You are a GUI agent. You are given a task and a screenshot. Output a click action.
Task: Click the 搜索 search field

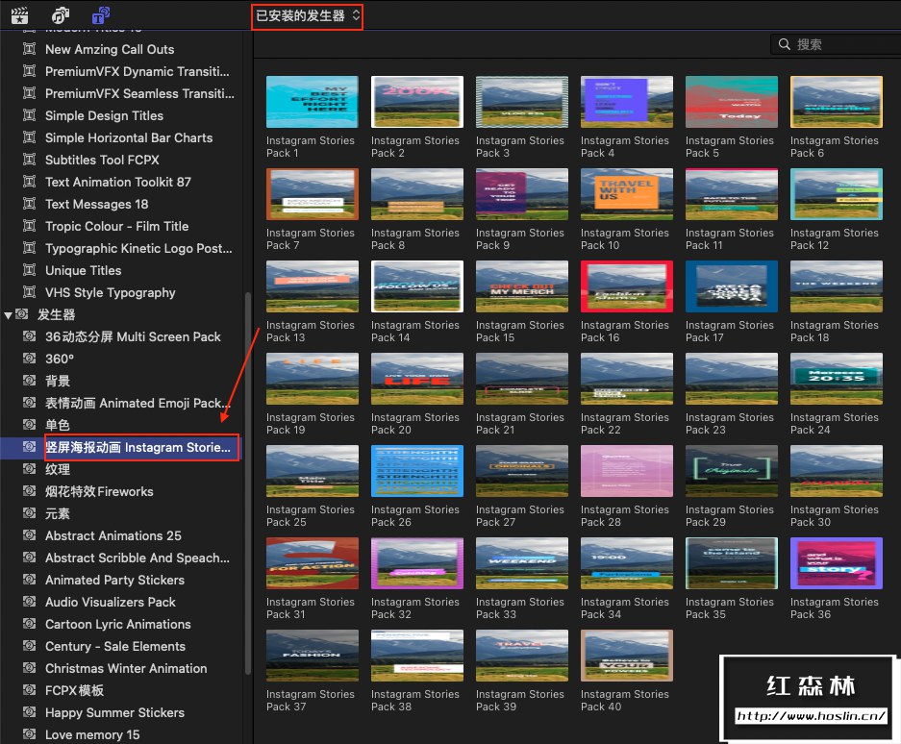click(x=836, y=44)
